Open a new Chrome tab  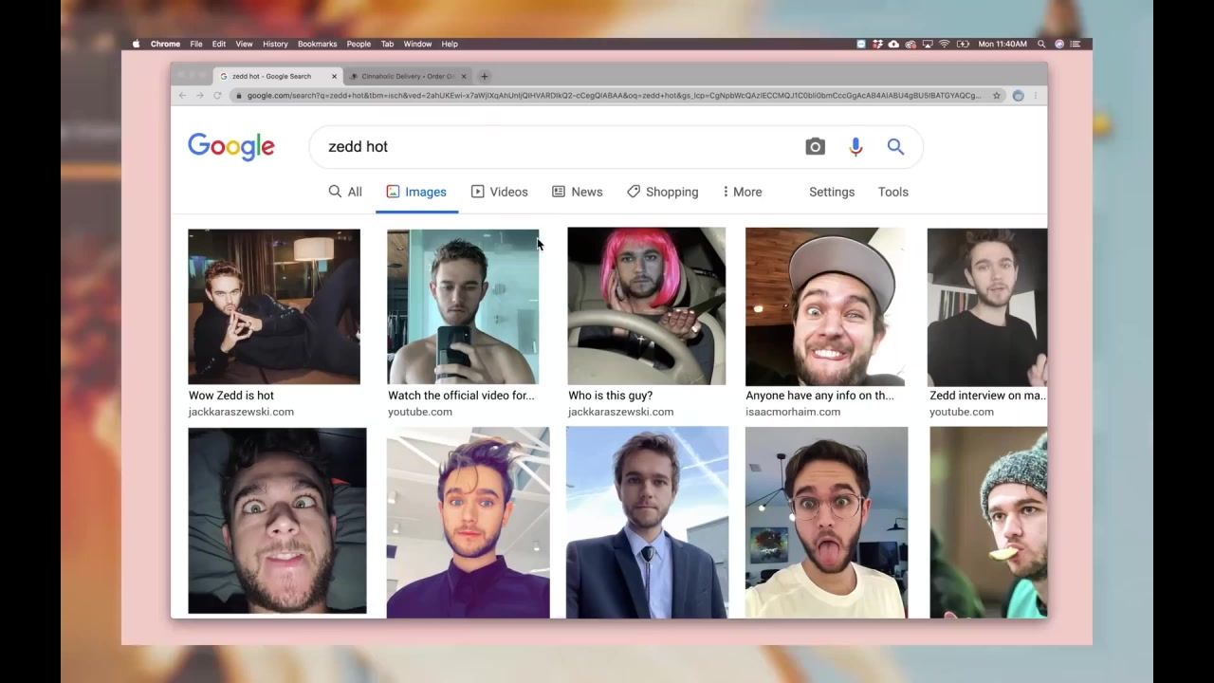pyautogui.click(x=484, y=76)
